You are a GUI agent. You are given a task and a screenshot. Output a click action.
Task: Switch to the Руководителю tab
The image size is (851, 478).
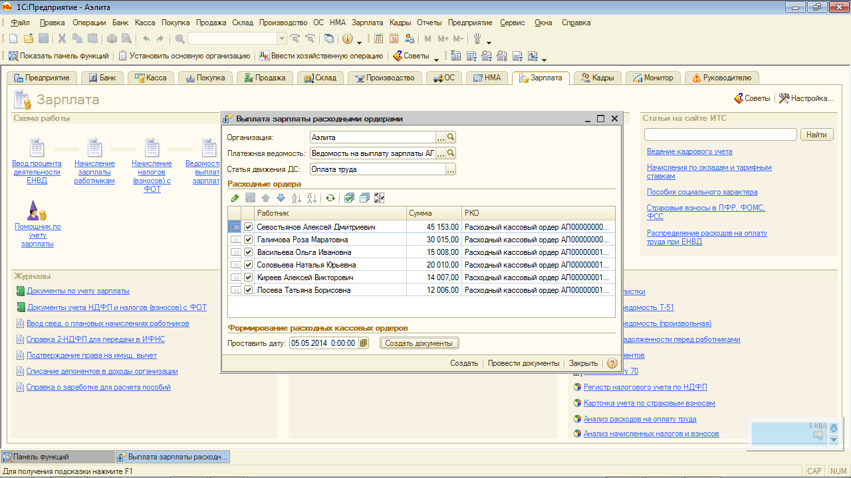721,78
